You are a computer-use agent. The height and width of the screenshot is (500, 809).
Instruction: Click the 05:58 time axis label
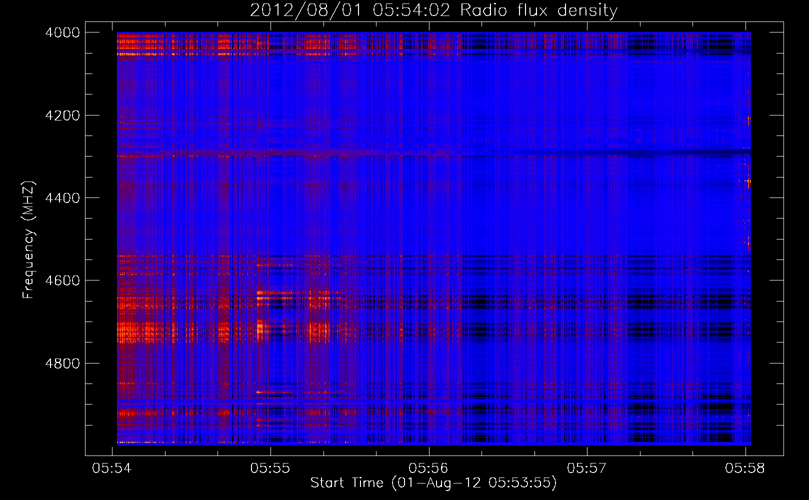pyautogui.click(x=745, y=468)
